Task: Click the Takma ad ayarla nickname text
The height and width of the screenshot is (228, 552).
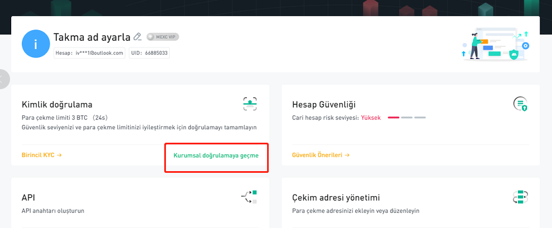Action: click(x=92, y=37)
